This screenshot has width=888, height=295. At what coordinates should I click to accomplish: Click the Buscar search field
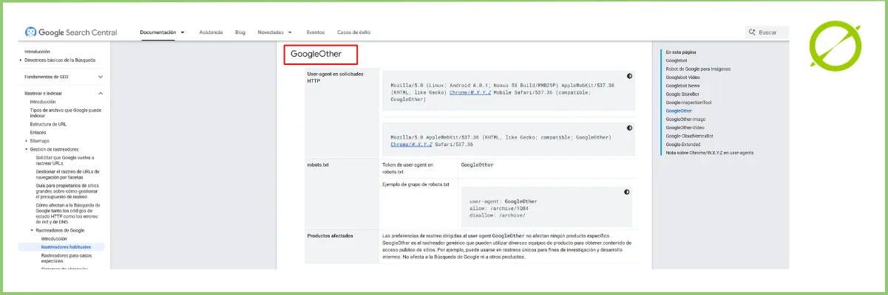point(772,32)
